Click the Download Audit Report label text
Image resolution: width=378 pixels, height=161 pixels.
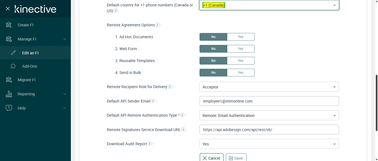(x=127, y=144)
